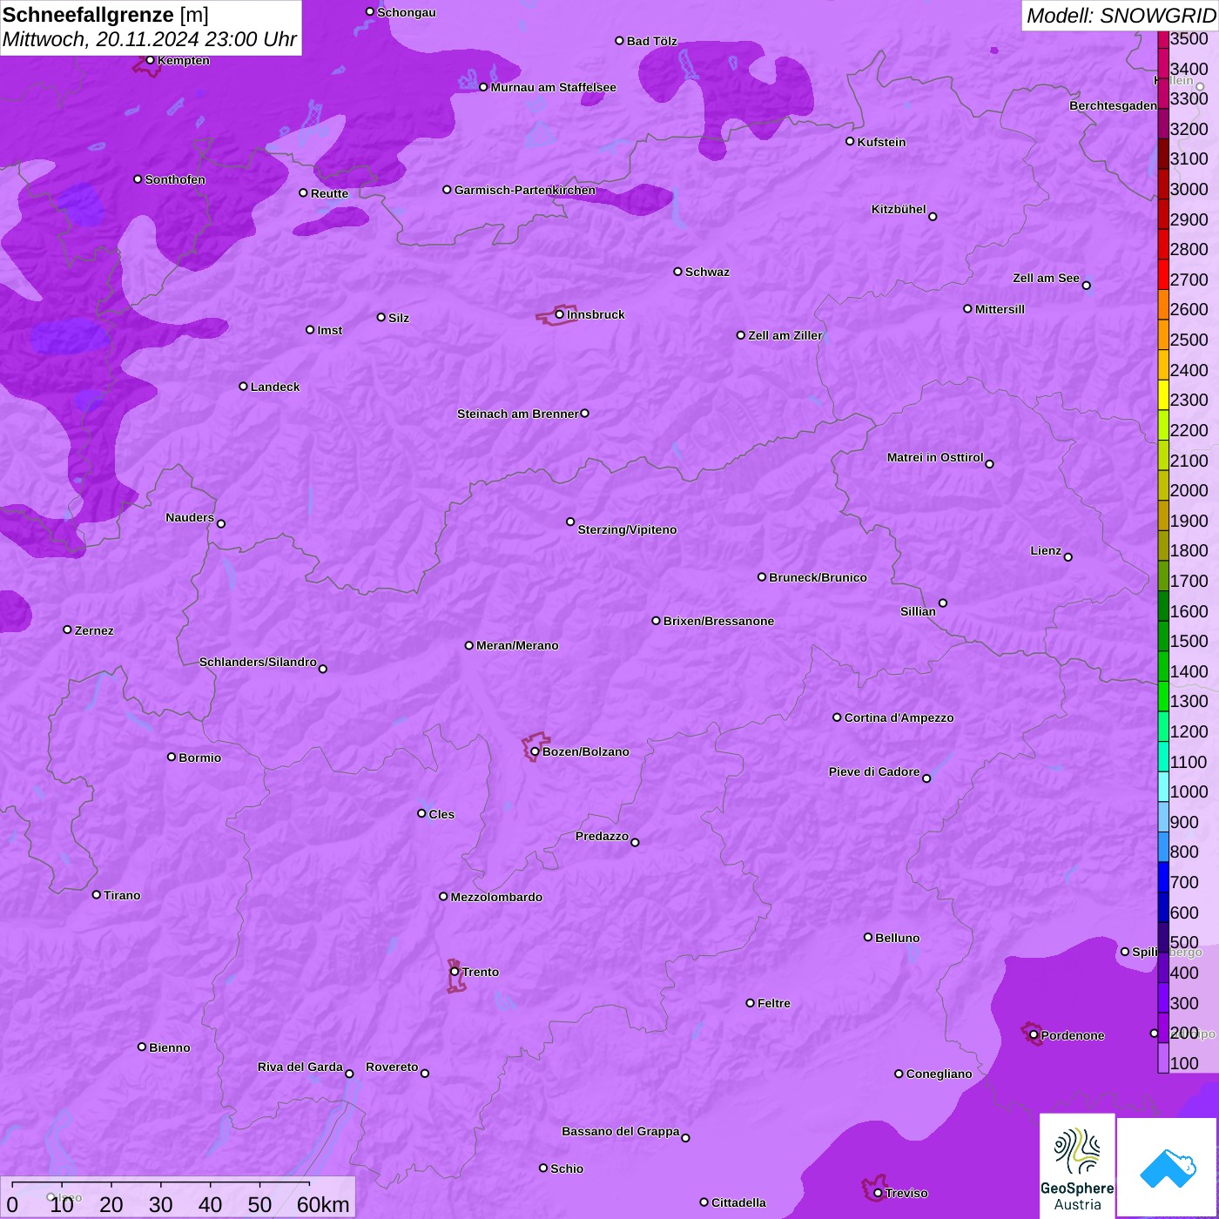Screen dimensions: 1219x1219
Task: Click the 'Riva del Garda' label
Action: click(x=300, y=1067)
